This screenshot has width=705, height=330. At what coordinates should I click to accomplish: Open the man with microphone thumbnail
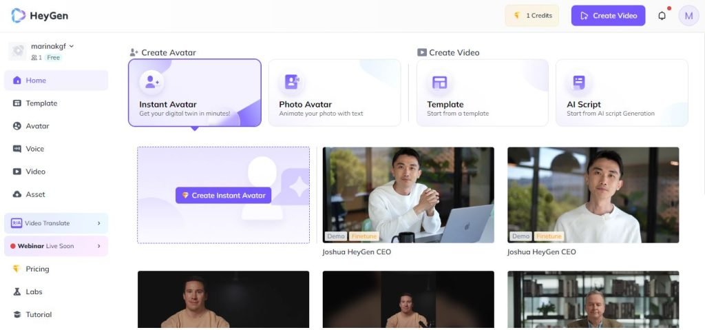coord(408,300)
